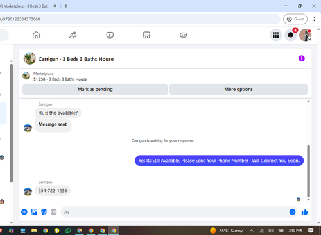Select the 'Hi, is this available?' message

[x=58, y=113]
